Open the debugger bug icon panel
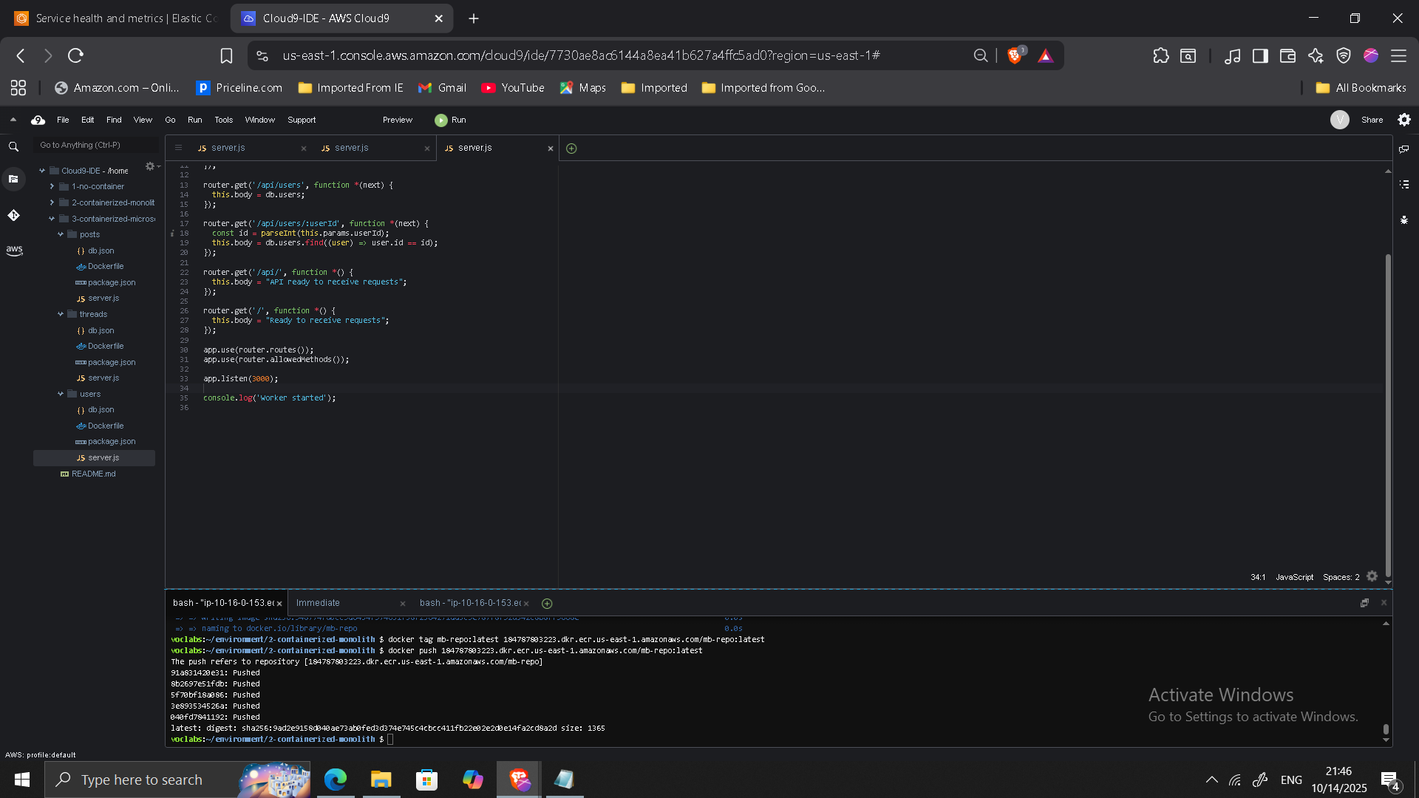 1404,220
